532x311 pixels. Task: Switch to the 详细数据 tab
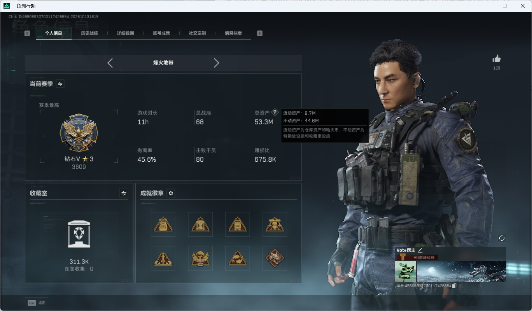point(126,33)
